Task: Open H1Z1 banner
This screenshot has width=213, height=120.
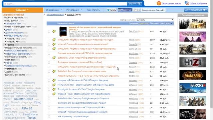Action: coord(193,62)
